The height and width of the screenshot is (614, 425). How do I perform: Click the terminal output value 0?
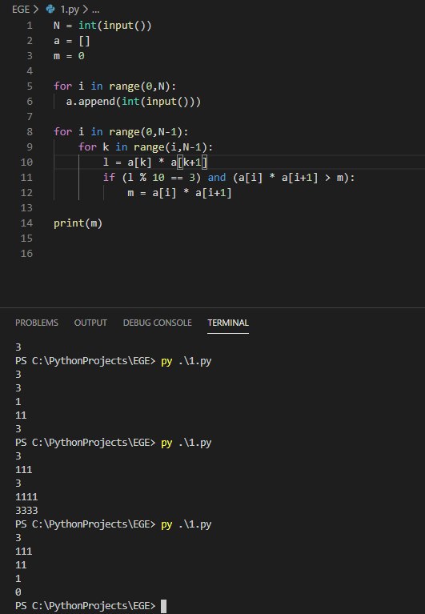coord(18,592)
